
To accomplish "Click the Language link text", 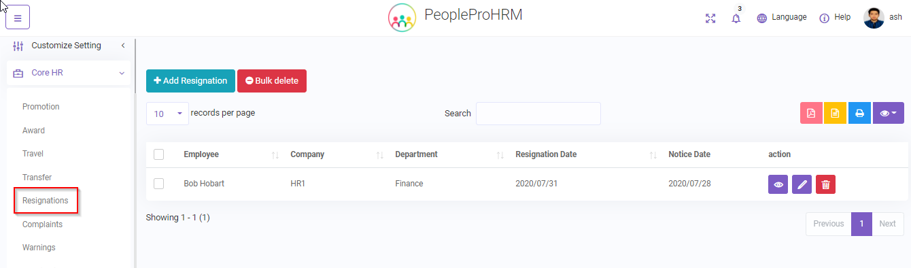I will tap(789, 18).
